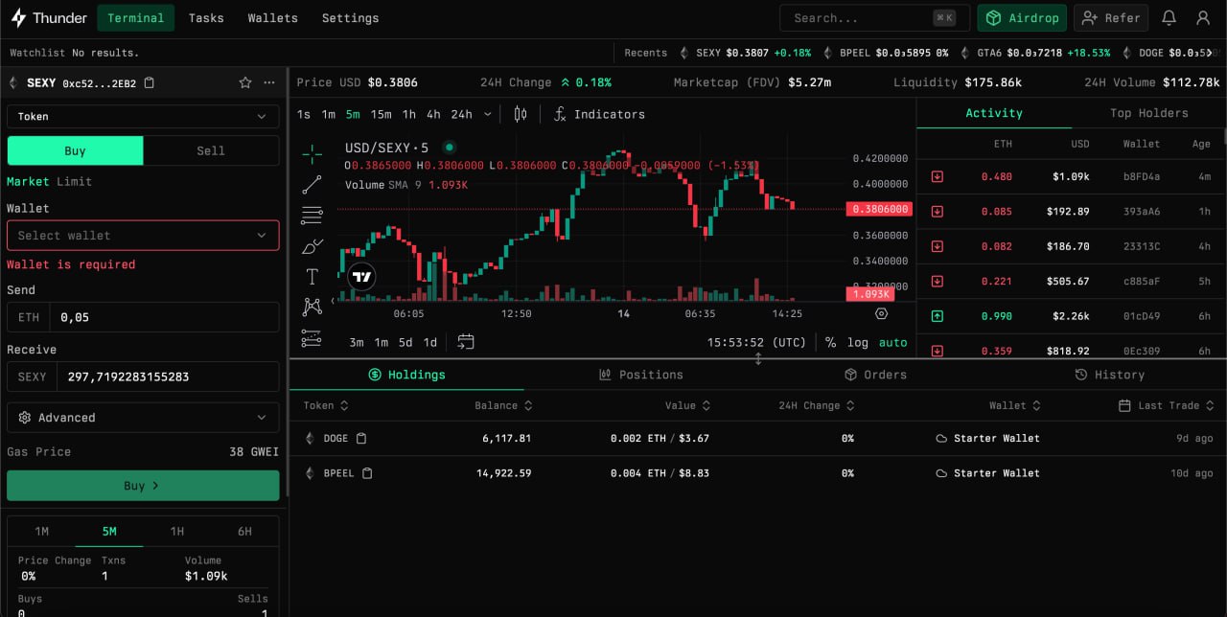The image size is (1227, 617).
Task: Open the Tasks menu
Action: 206,18
